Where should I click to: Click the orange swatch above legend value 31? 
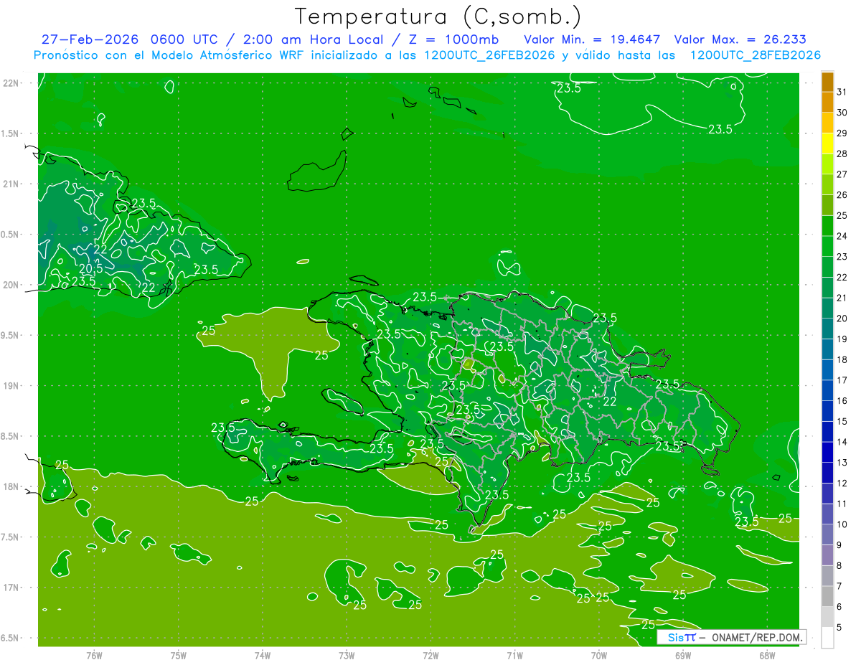tap(827, 82)
